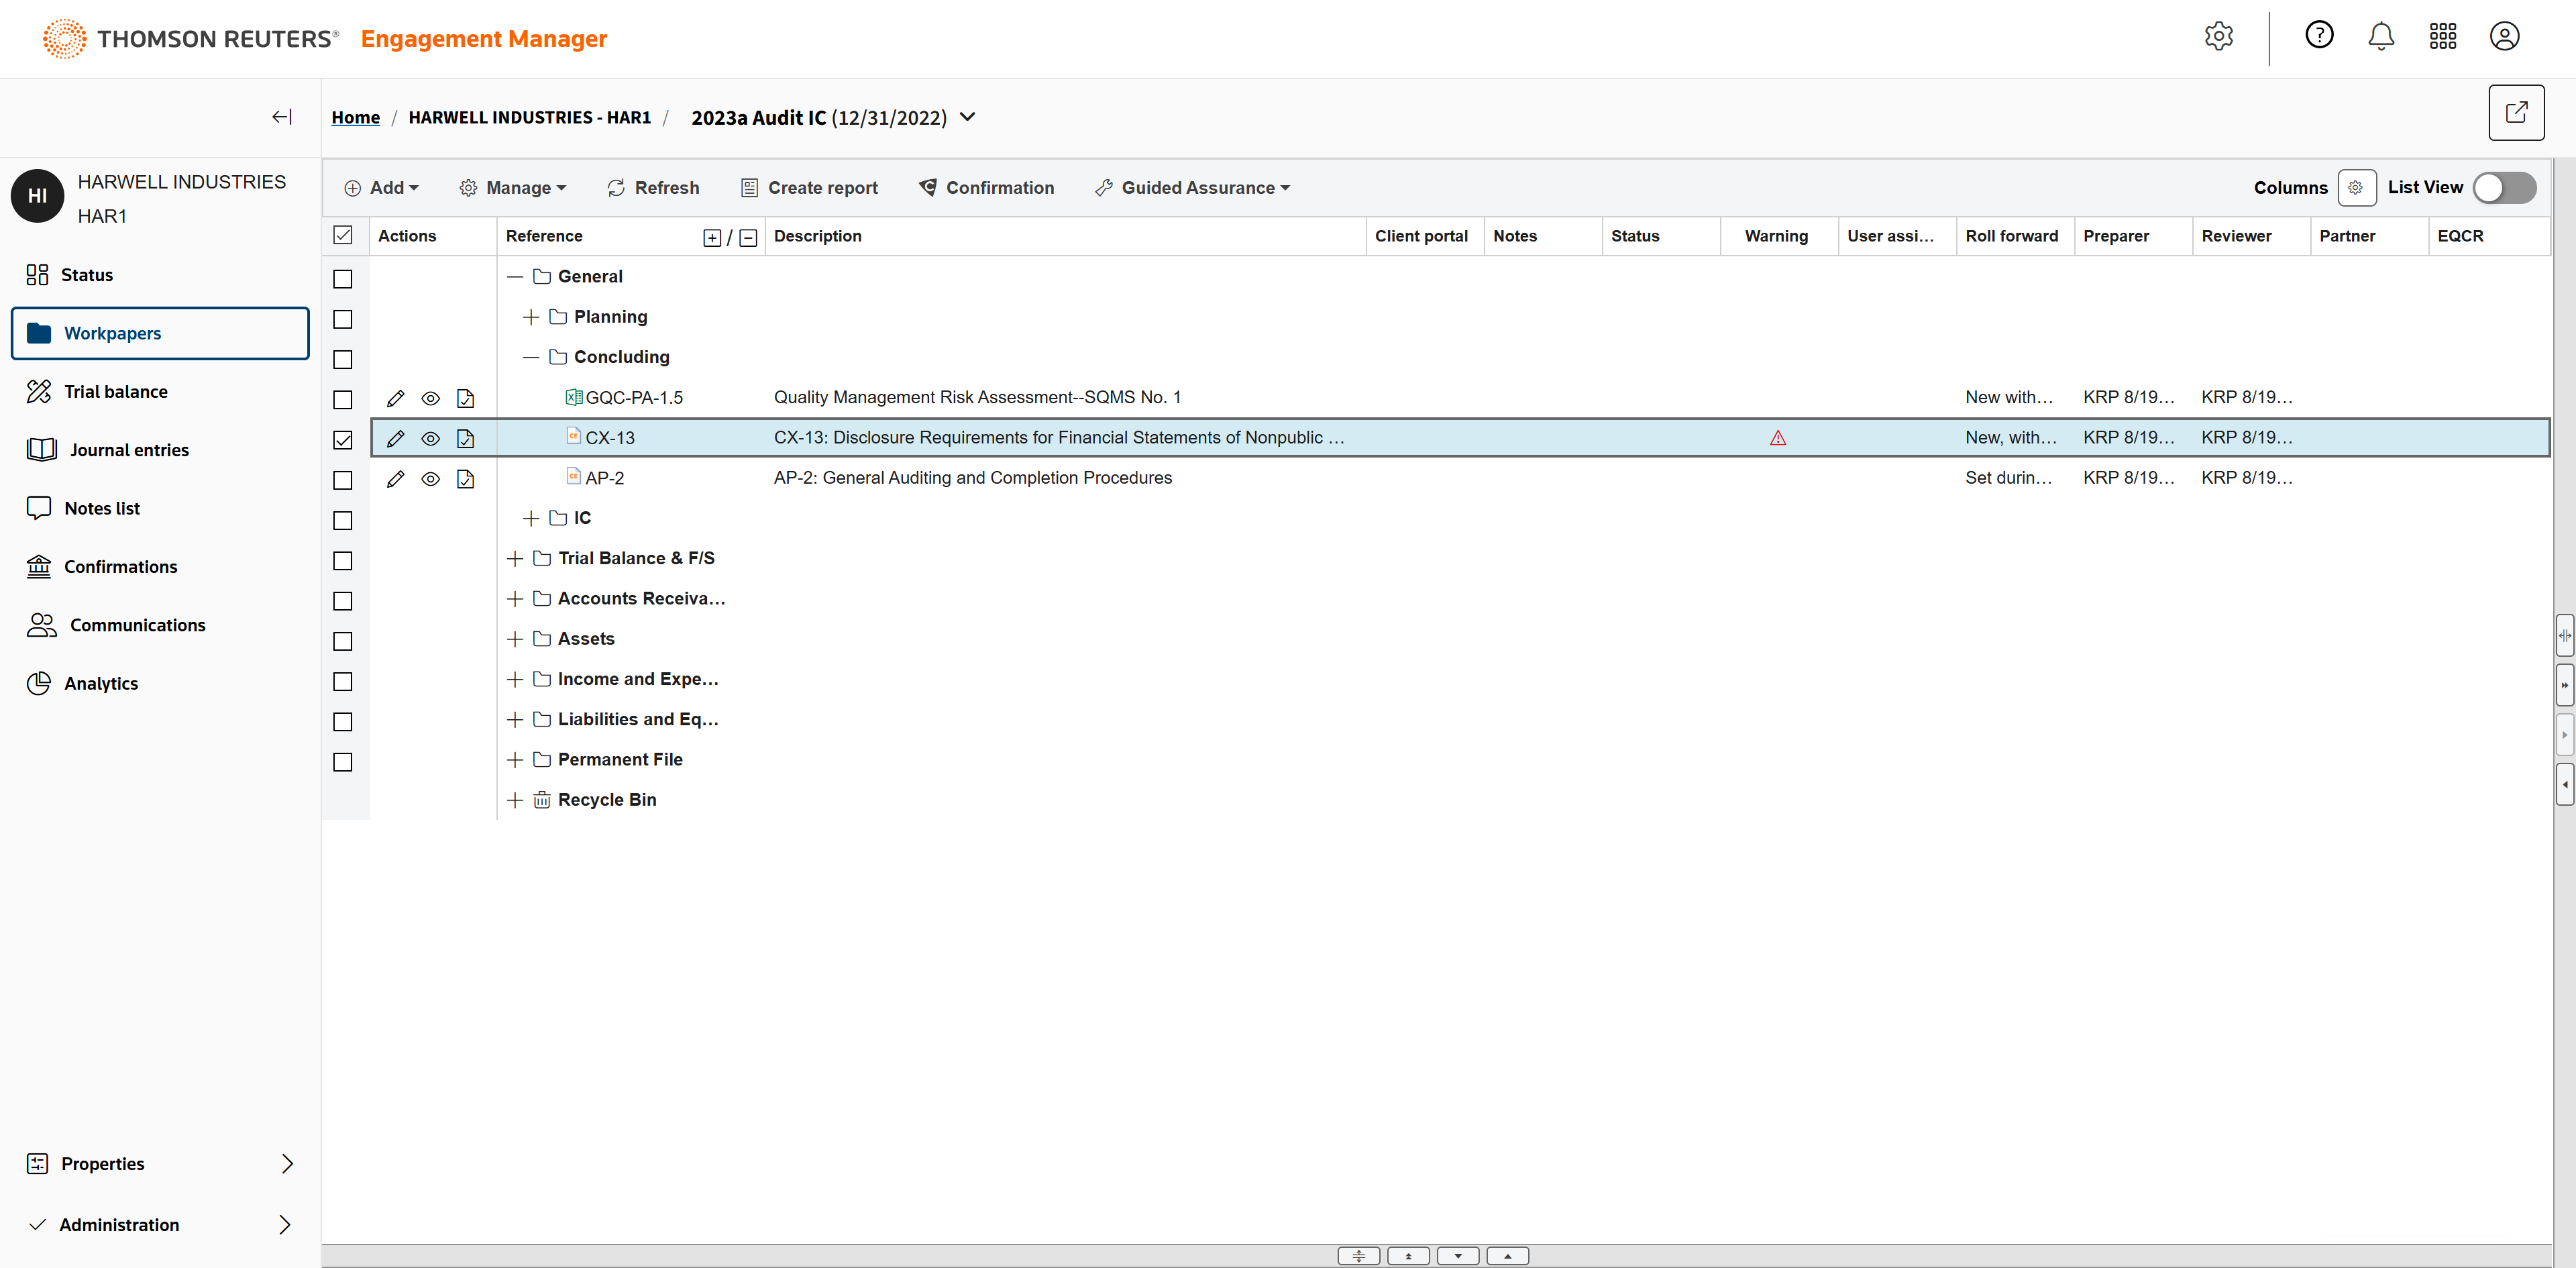Click the Description column header
Screen dimensions: 2576x1268
[817, 236]
